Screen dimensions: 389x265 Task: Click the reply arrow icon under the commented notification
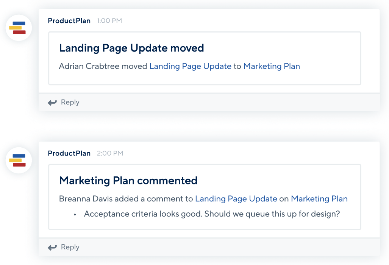click(52, 248)
